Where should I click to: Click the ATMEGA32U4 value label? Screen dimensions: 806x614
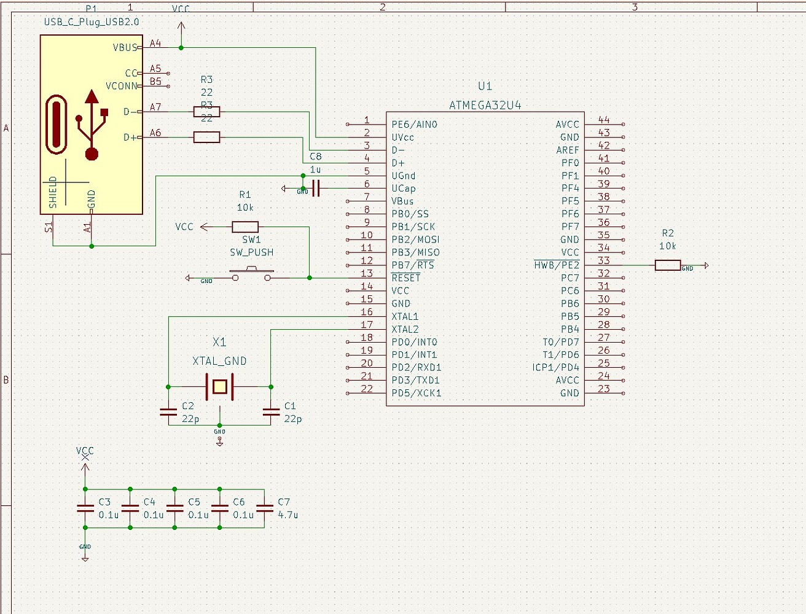[x=485, y=105]
